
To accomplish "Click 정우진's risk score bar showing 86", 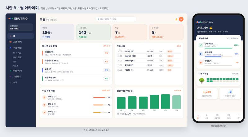I will coord(100,98).
